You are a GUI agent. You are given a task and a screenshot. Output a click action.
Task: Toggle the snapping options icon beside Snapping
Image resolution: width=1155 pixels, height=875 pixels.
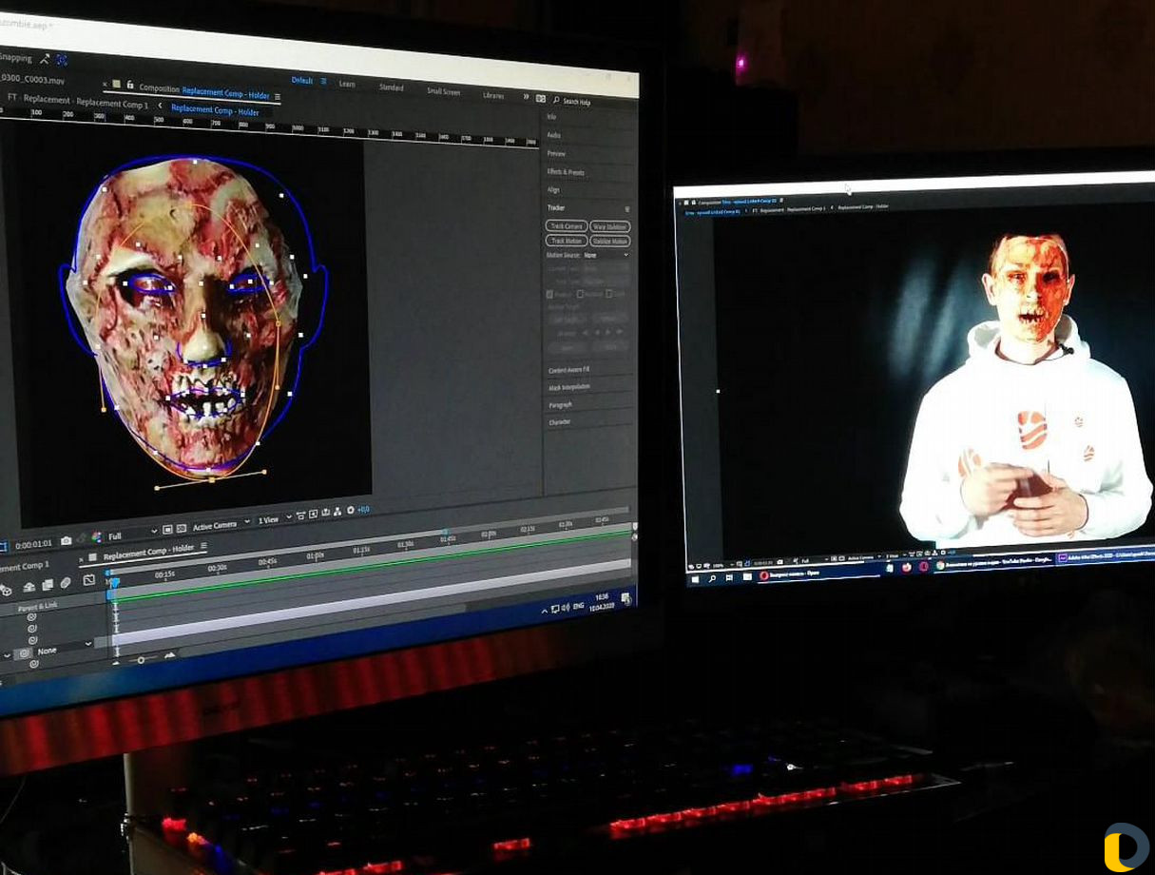(45, 58)
